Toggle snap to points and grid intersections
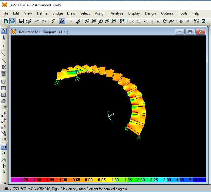 (4, 147)
